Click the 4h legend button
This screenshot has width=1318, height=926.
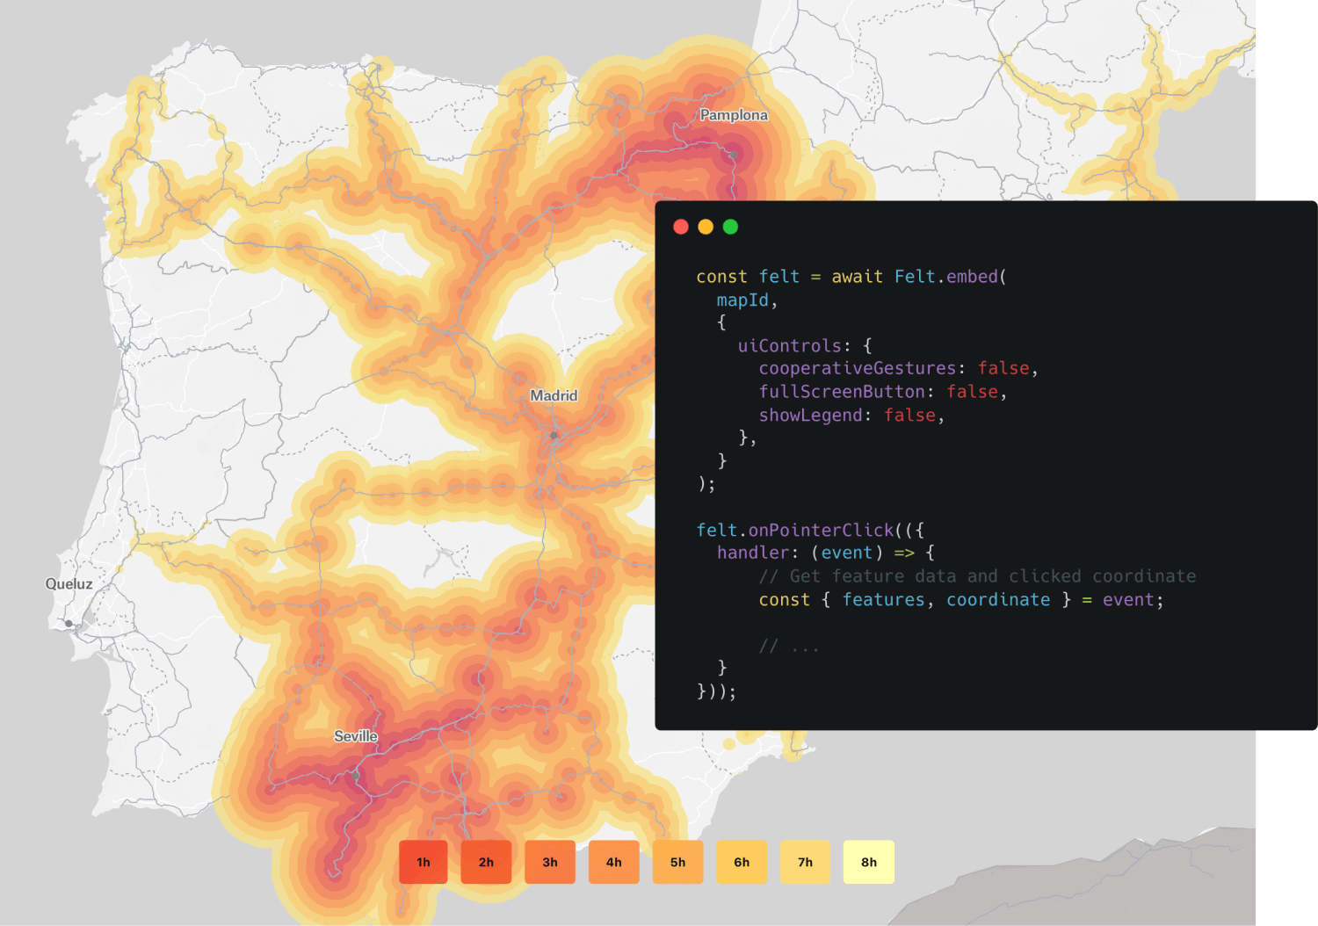pos(613,862)
